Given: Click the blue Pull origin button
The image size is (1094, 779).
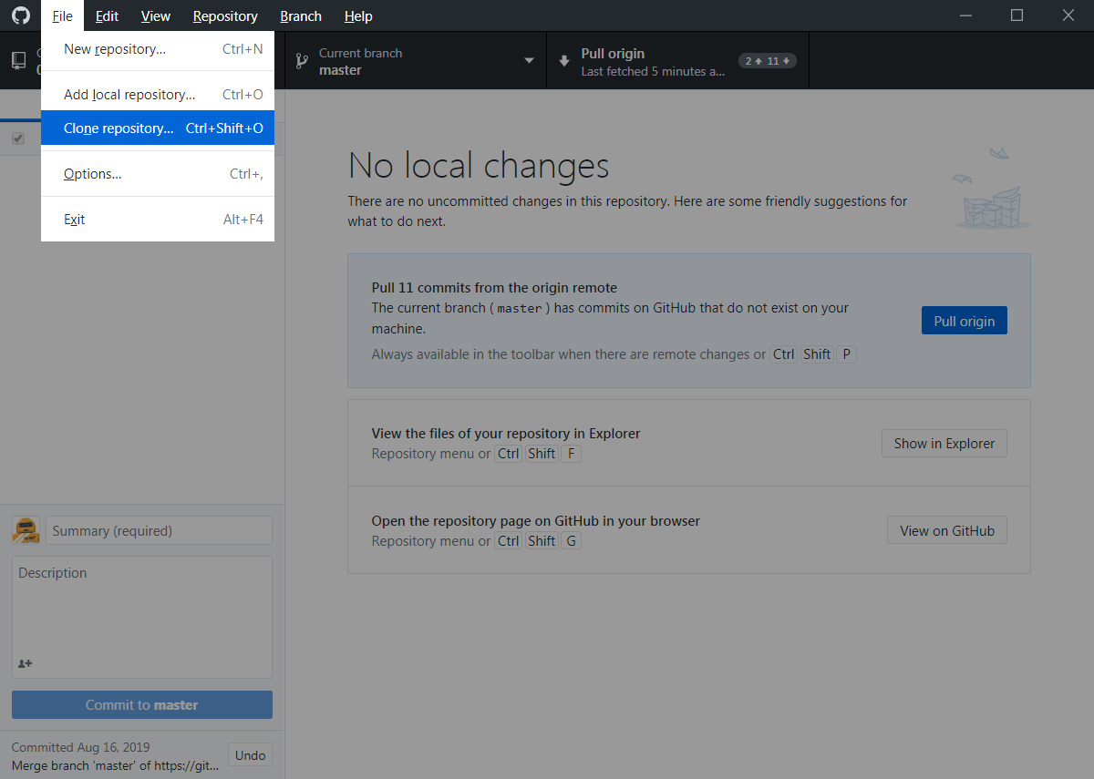Looking at the screenshot, I should click(964, 320).
